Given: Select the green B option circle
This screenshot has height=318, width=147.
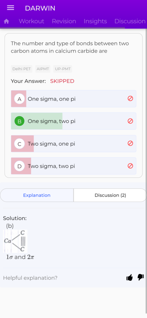Looking at the screenshot, I should pyautogui.click(x=20, y=121).
